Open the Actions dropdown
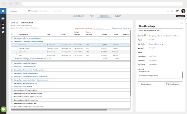 point(127,28)
